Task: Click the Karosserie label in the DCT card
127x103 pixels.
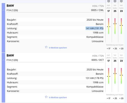Action: pyautogui.click(x=13, y=91)
